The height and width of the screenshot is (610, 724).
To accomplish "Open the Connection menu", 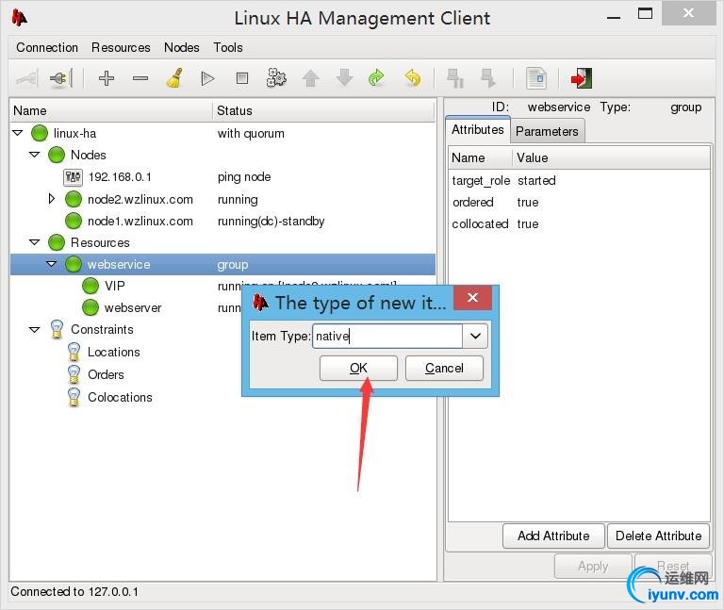I will tap(47, 47).
